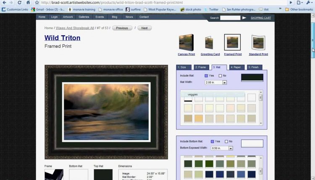This screenshot has height=180, width=315.
Task: Open Most Popular Keyw... bookmark
Action: click(160, 9)
